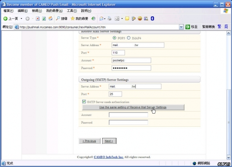Click the SMTP Password input field
This screenshot has height=167, width=232.
[x=128, y=122]
